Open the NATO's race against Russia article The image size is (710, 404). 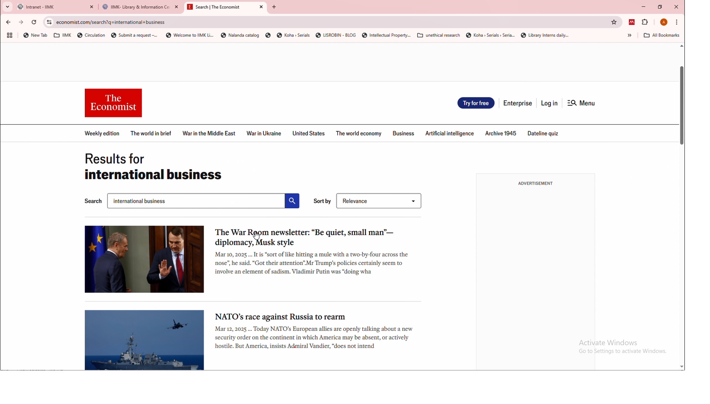click(x=279, y=317)
